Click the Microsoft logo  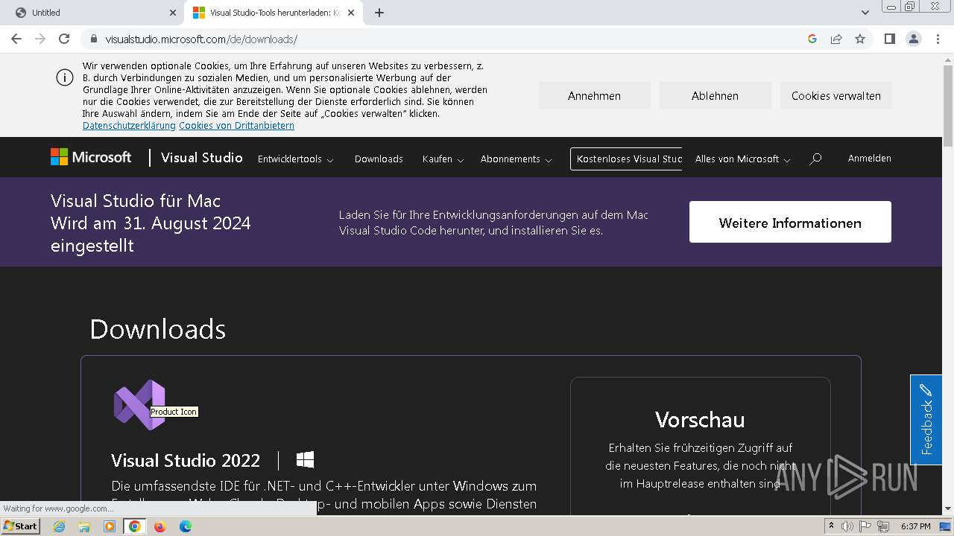pos(91,157)
